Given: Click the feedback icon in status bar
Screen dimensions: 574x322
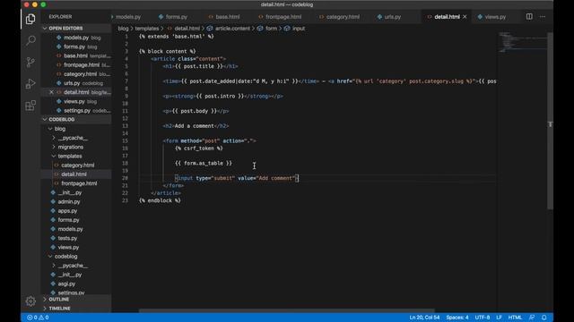Looking at the screenshot, I should click(532, 318).
